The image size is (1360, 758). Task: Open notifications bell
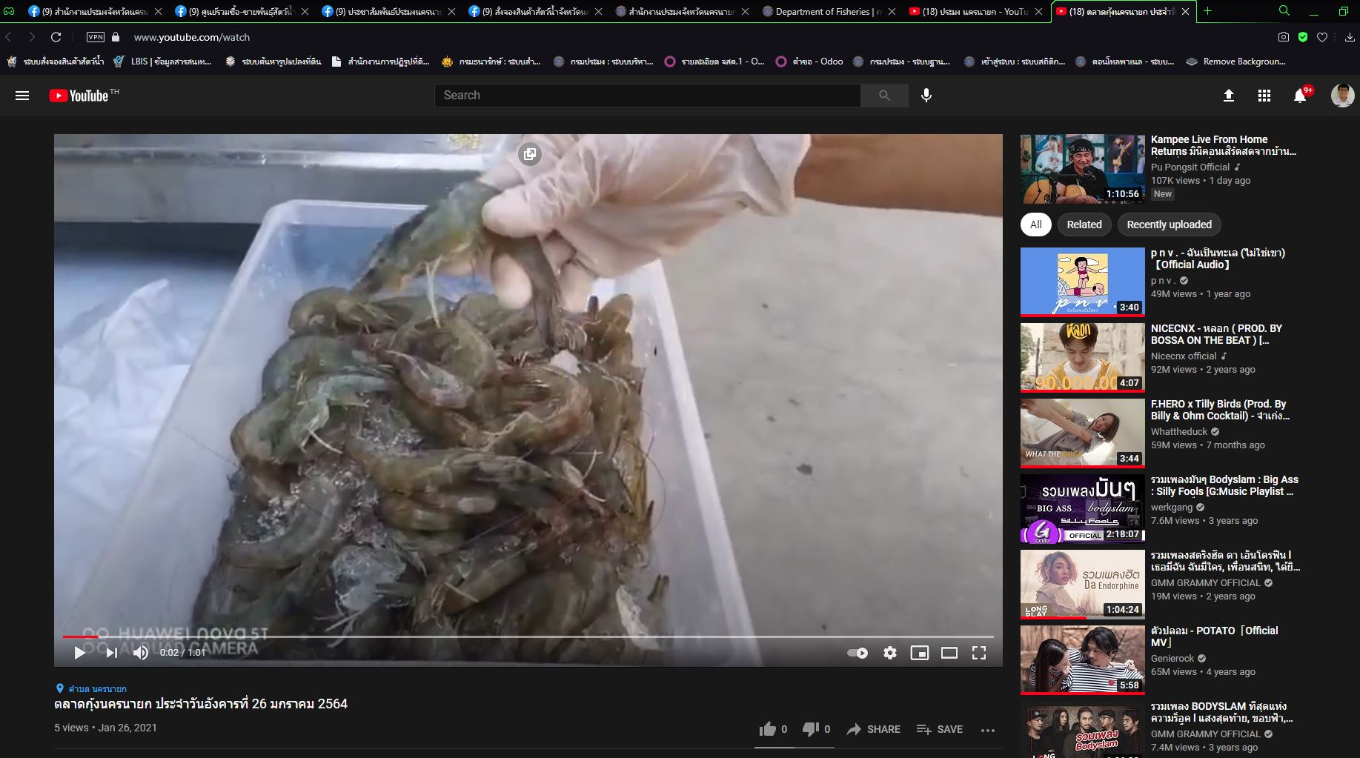[1300, 96]
